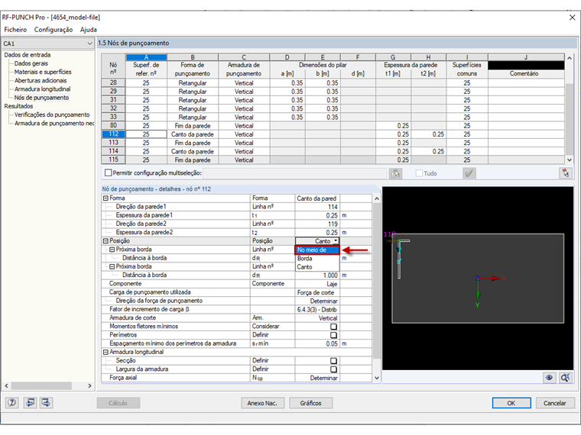581x435 pixels.
Task: Click the apply checkmark icon next to Tudo
Action: pos(469,173)
